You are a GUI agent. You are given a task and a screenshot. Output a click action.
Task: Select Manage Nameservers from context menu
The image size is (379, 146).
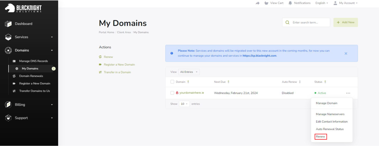coord(330,114)
